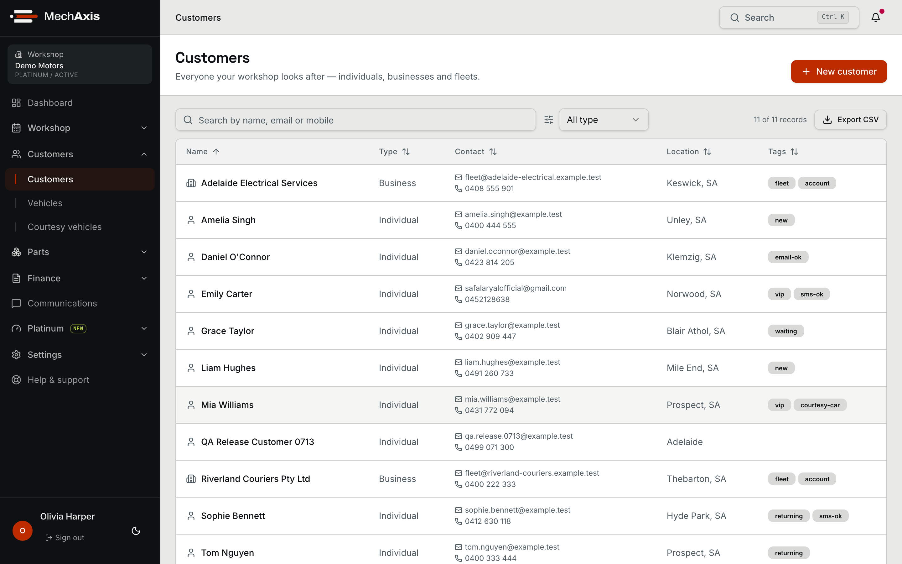Viewport: 902px width, 564px height.
Task: Open the filter sliders icon
Action: pyautogui.click(x=548, y=120)
